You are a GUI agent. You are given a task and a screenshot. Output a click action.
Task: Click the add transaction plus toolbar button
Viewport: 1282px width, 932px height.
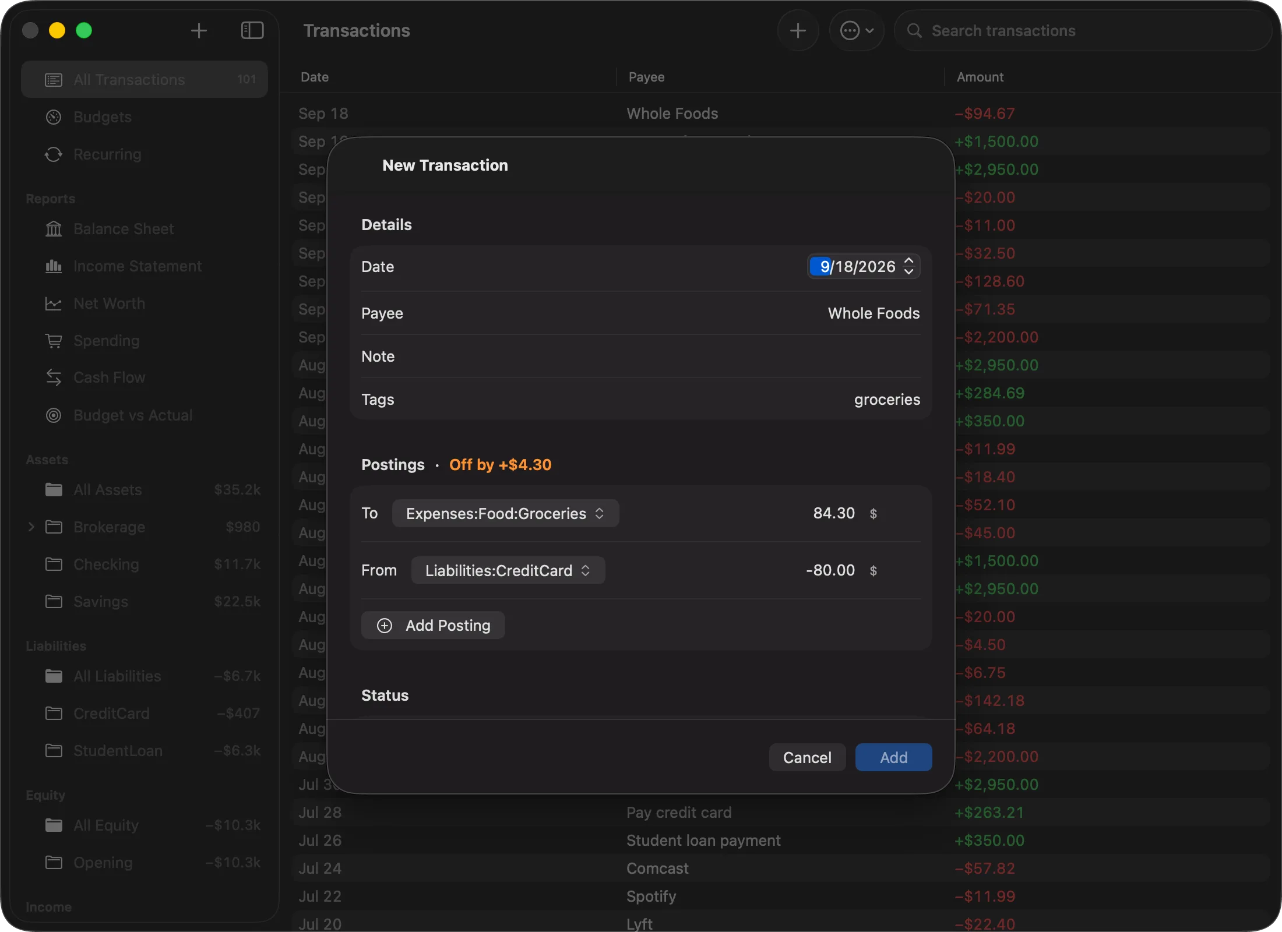click(x=798, y=30)
